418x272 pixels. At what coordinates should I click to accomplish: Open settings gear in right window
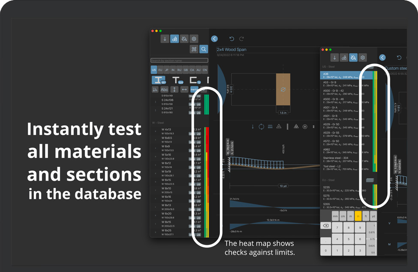[363, 57]
